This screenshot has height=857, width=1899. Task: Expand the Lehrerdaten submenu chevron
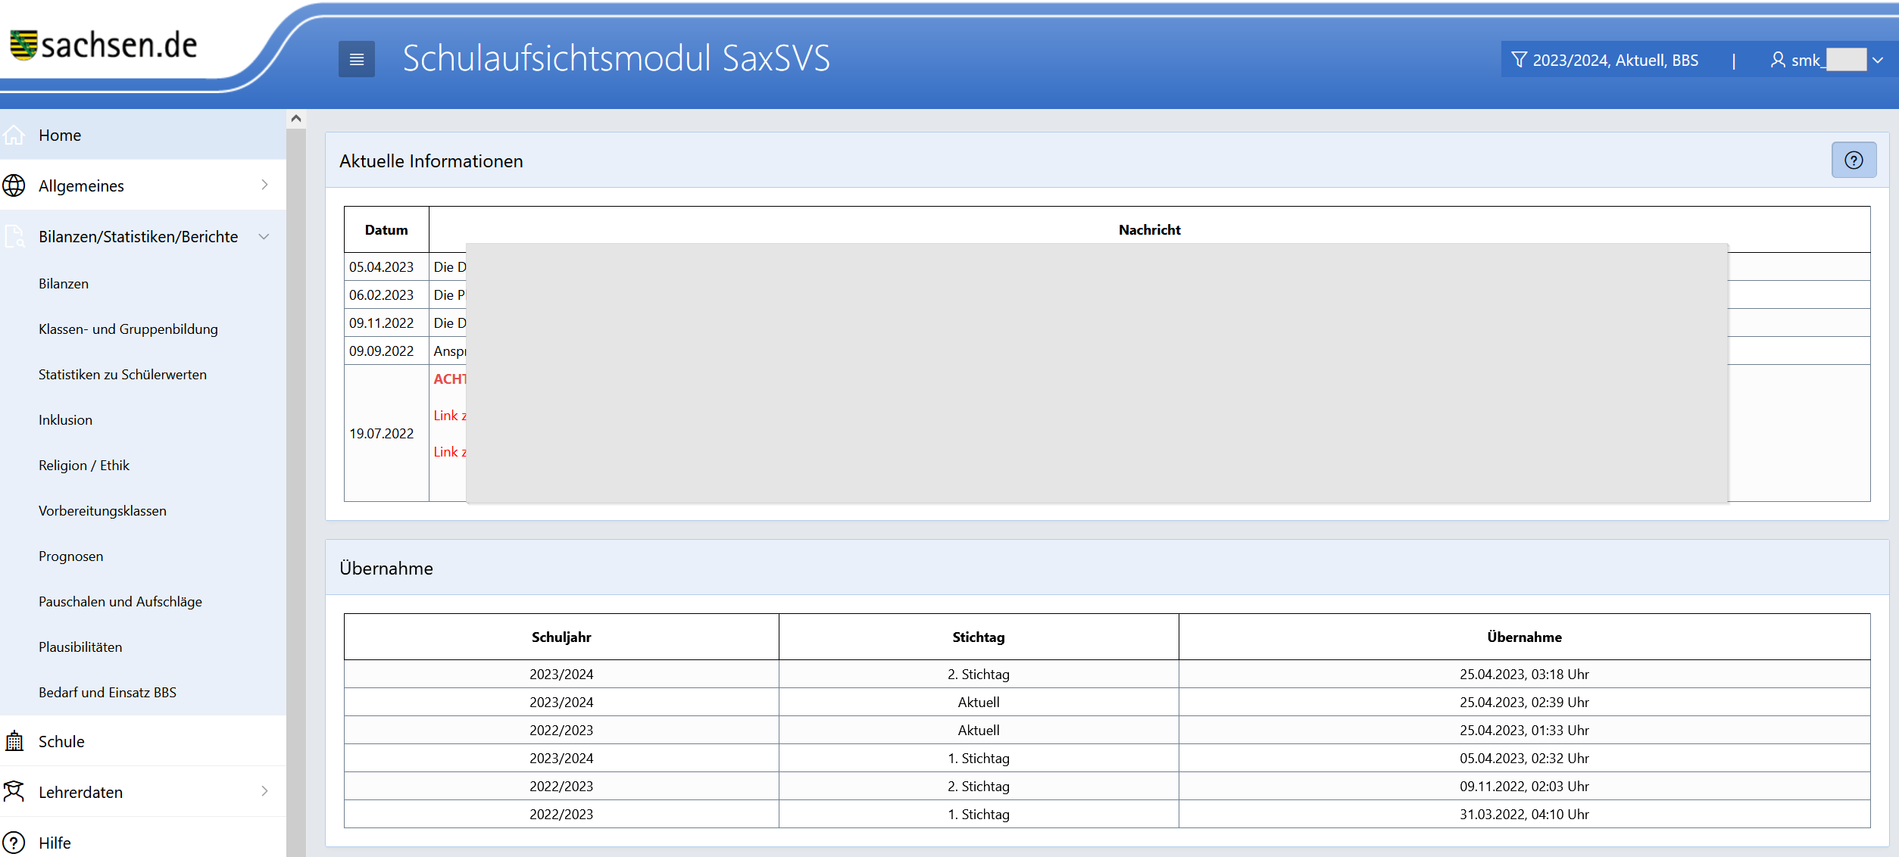click(264, 791)
